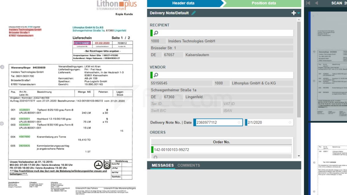Click the Delivery Note No. field 2360977112
The width and height of the screenshot is (347, 195).
218,122
